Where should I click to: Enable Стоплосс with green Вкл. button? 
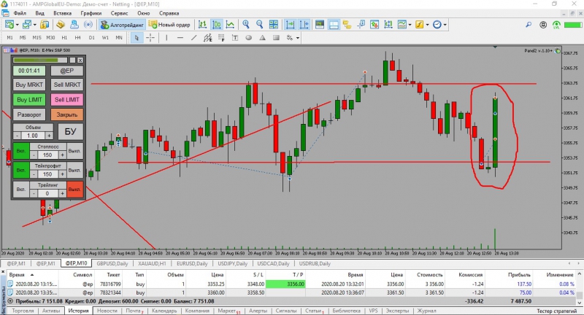click(x=21, y=151)
